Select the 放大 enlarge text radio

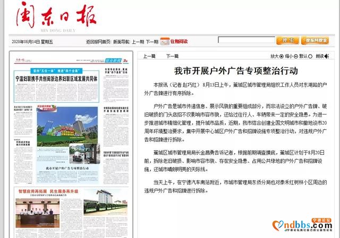(282, 56)
